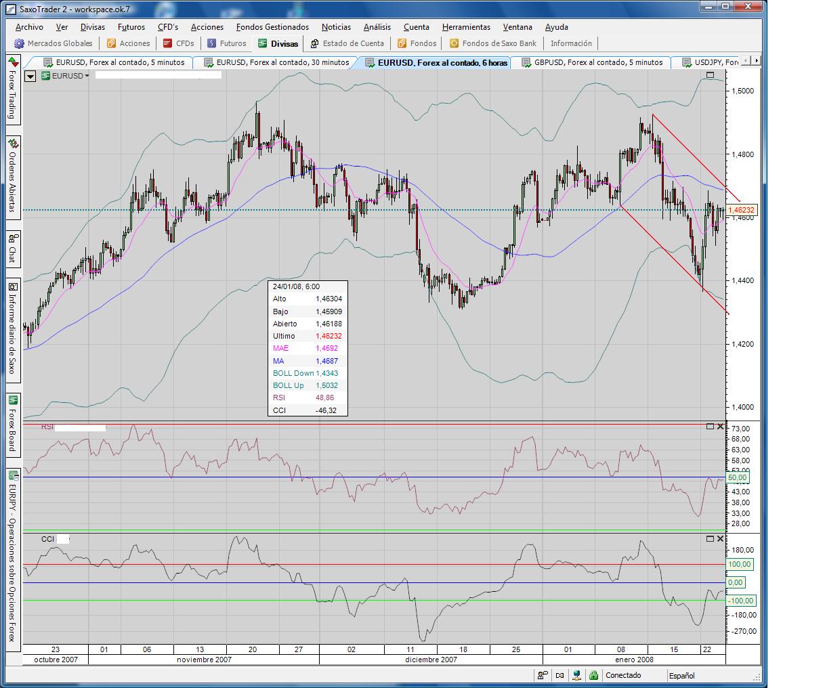Open the Análisis menu
The width and height of the screenshot is (825, 688).
click(377, 27)
